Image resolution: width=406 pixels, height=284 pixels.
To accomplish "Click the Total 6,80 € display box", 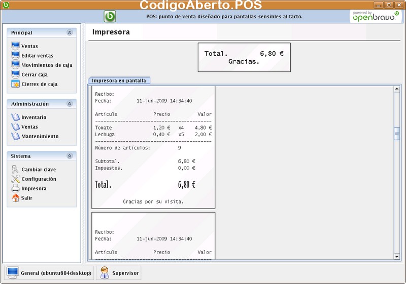I will click(x=244, y=57).
